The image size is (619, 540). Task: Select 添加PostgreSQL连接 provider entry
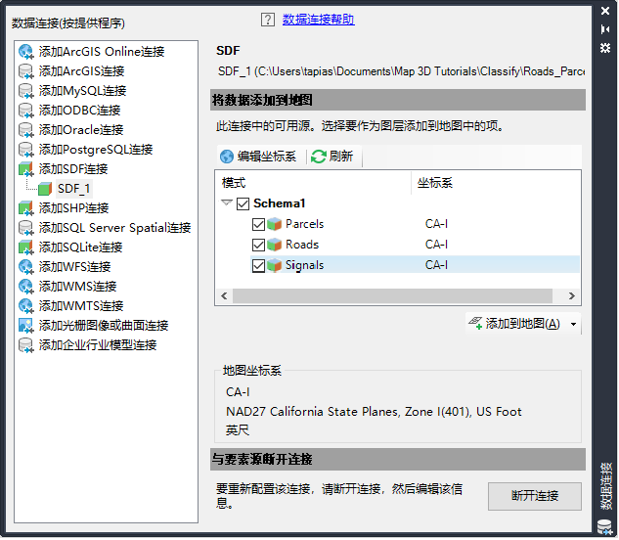tap(96, 150)
